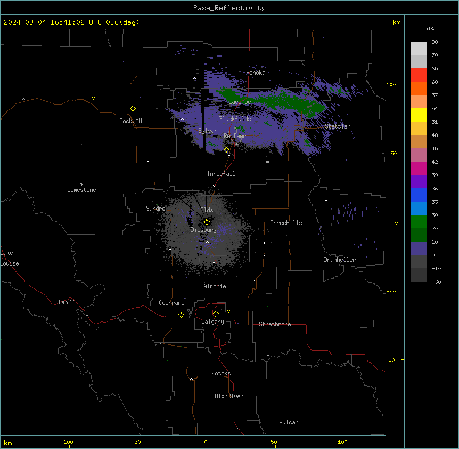The image size is (459, 449).
Task: Click the Airdrie city label
Action: (x=215, y=286)
